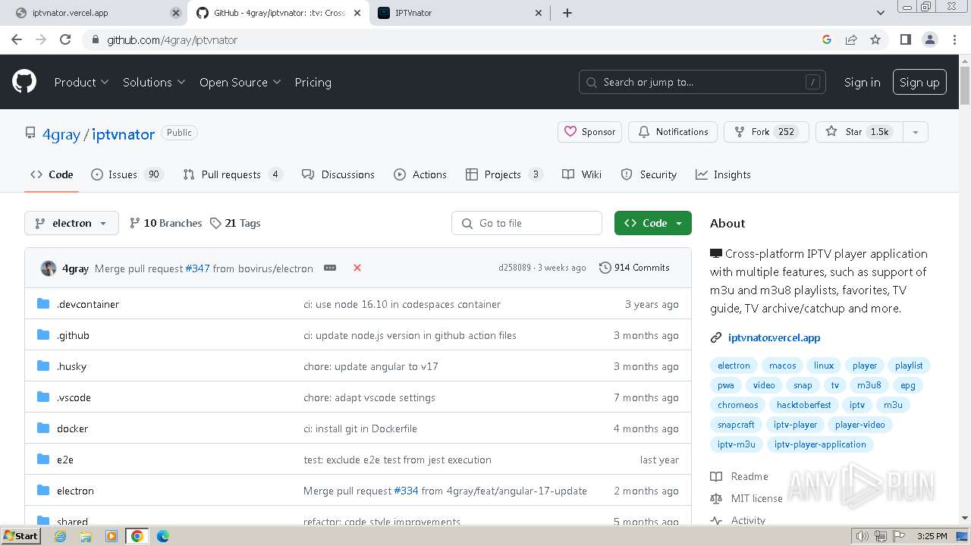The width and height of the screenshot is (971, 546).
Task: Reload the page with the refresh icon
Action: 65,39
